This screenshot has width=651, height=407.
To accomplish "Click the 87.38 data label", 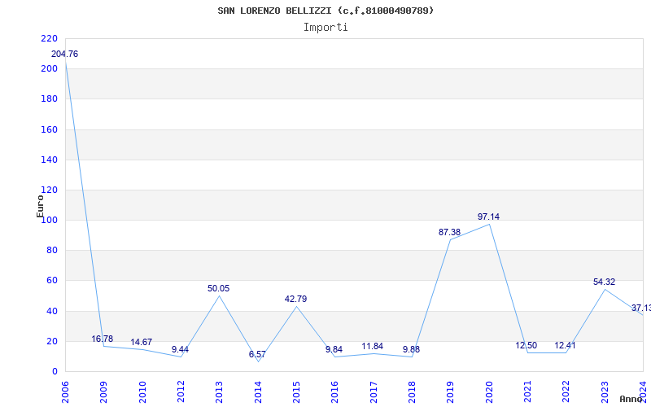I will (450, 232).
